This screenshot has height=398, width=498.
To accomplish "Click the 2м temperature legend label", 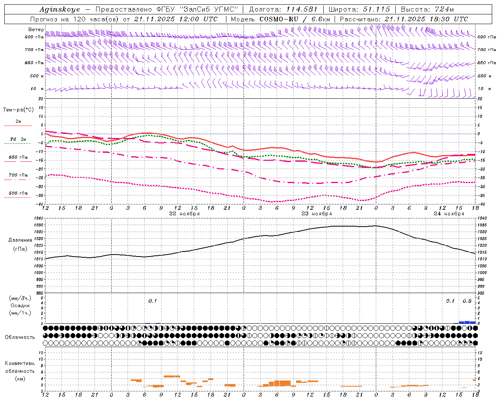I will [18, 122].
